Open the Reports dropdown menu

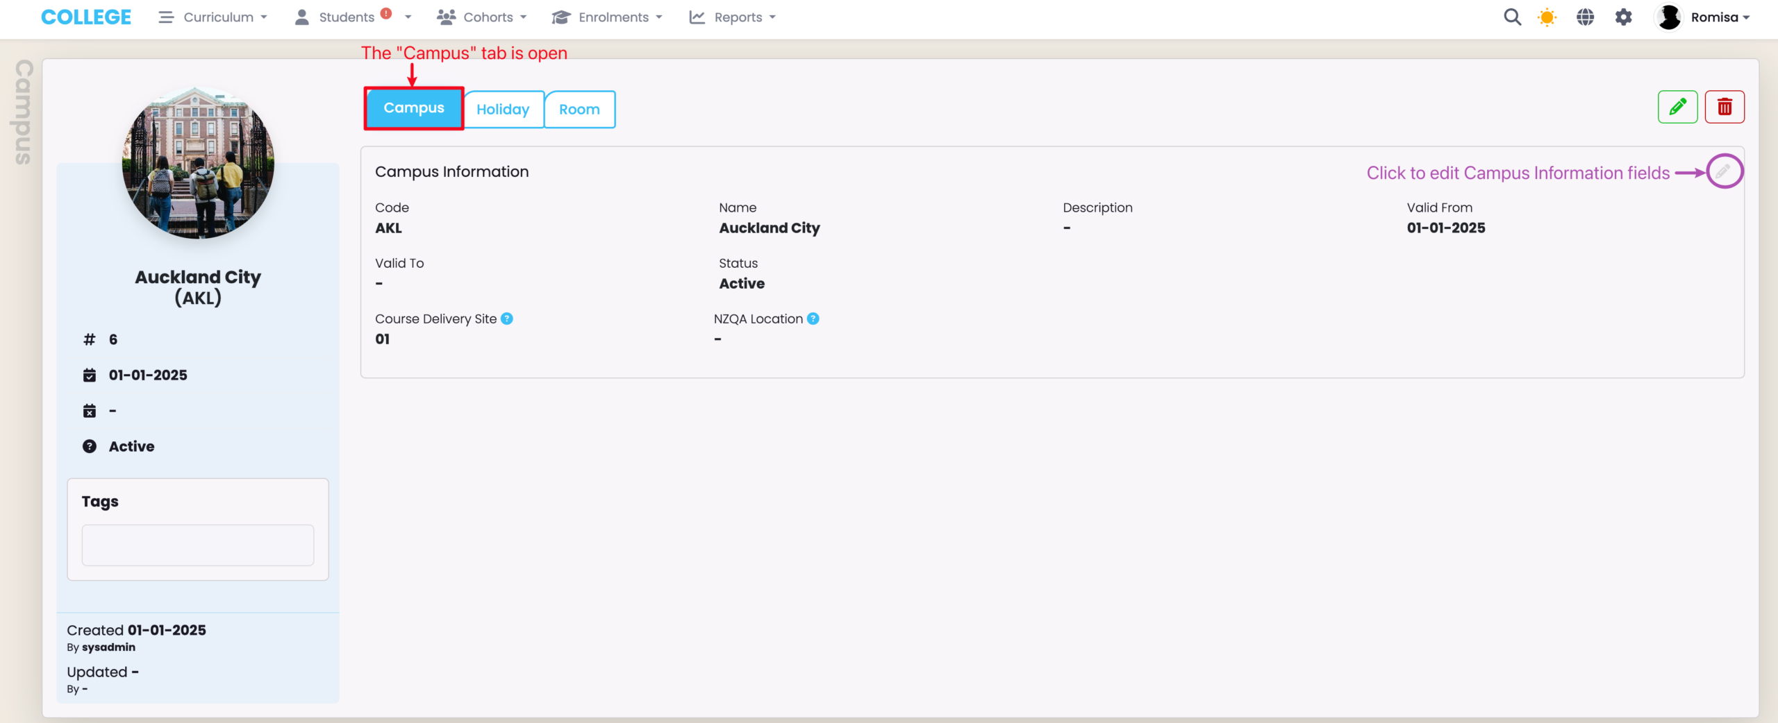point(732,17)
